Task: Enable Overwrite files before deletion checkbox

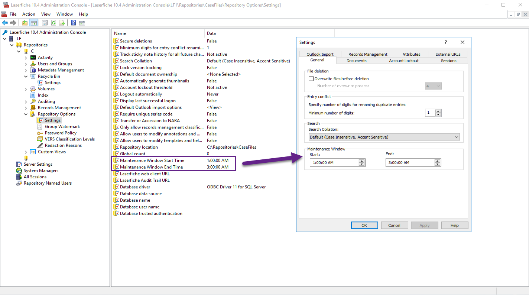Action: click(311, 79)
